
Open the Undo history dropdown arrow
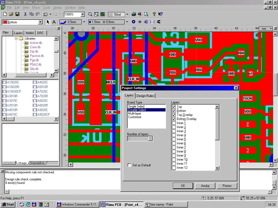50,15
